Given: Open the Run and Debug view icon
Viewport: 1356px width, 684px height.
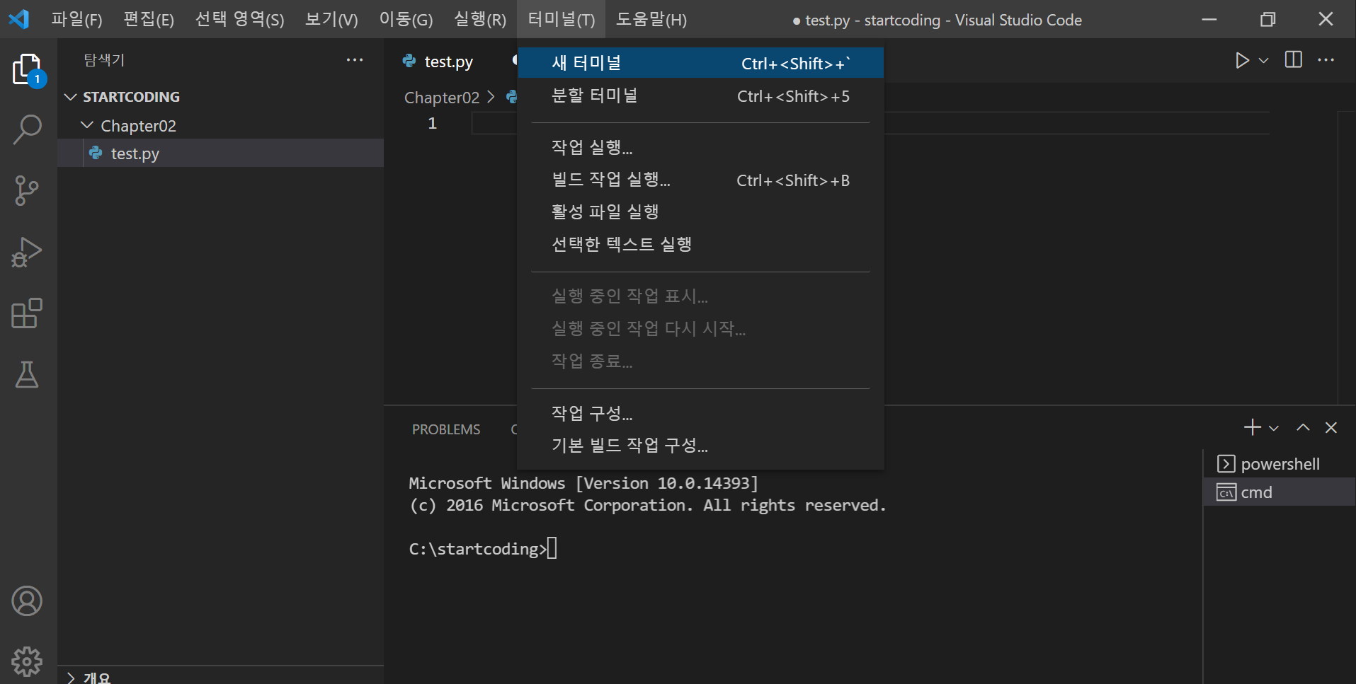Looking at the screenshot, I should pos(28,252).
